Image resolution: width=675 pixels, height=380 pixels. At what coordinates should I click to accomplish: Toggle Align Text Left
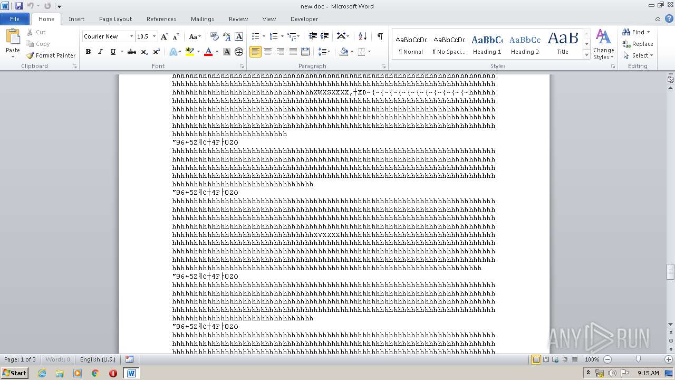click(x=255, y=52)
